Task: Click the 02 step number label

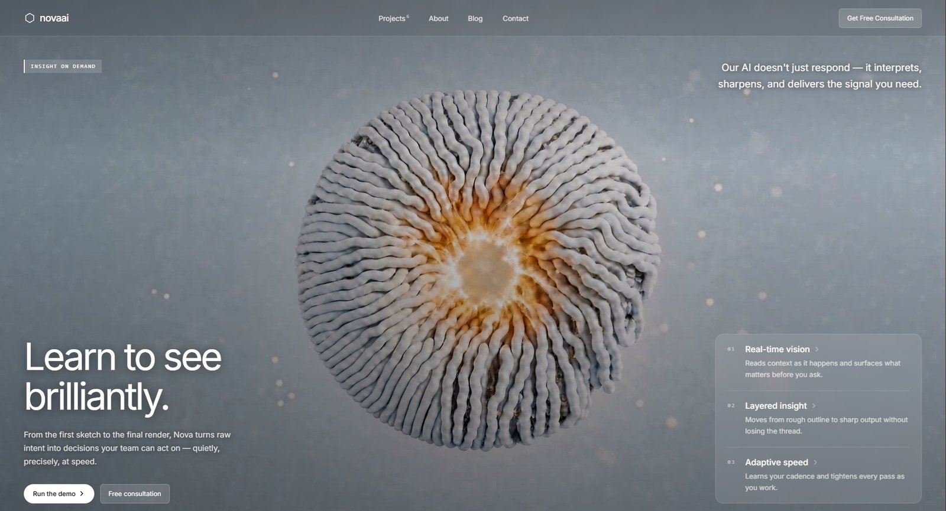Action: (x=731, y=406)
